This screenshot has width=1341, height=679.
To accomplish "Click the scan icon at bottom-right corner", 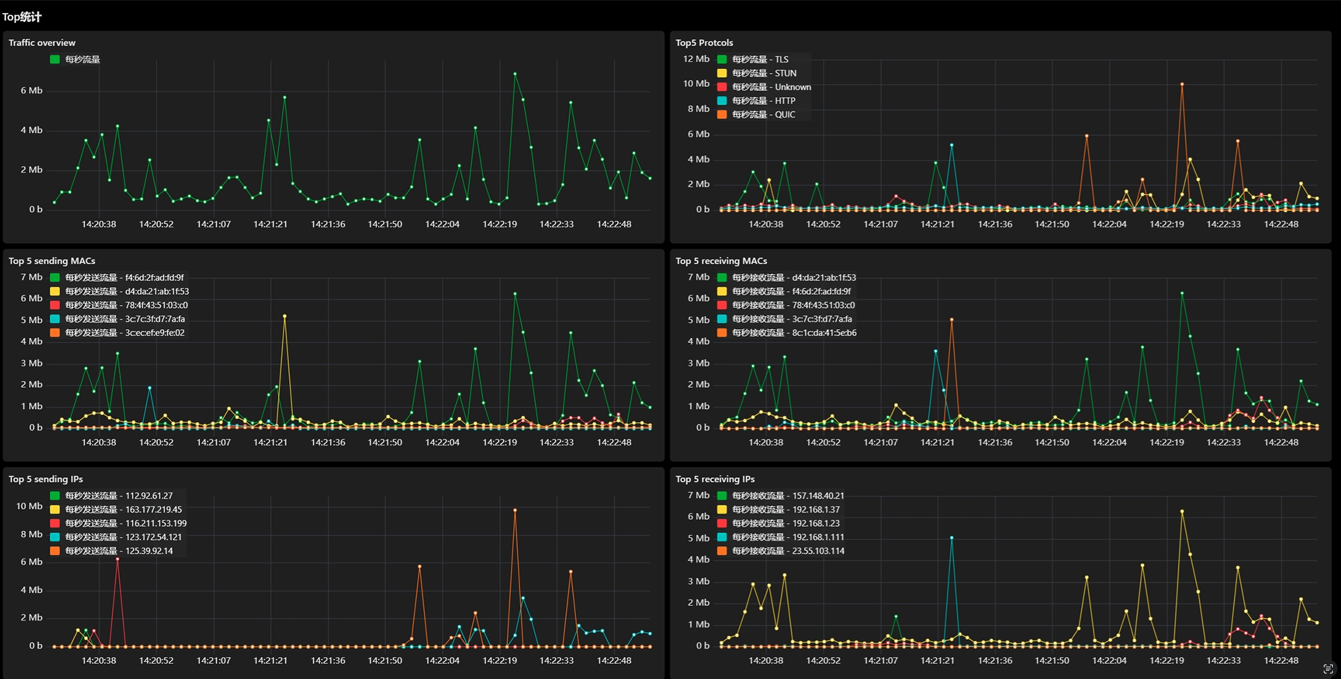I will pyautogui.click(x=1327, y=669).
